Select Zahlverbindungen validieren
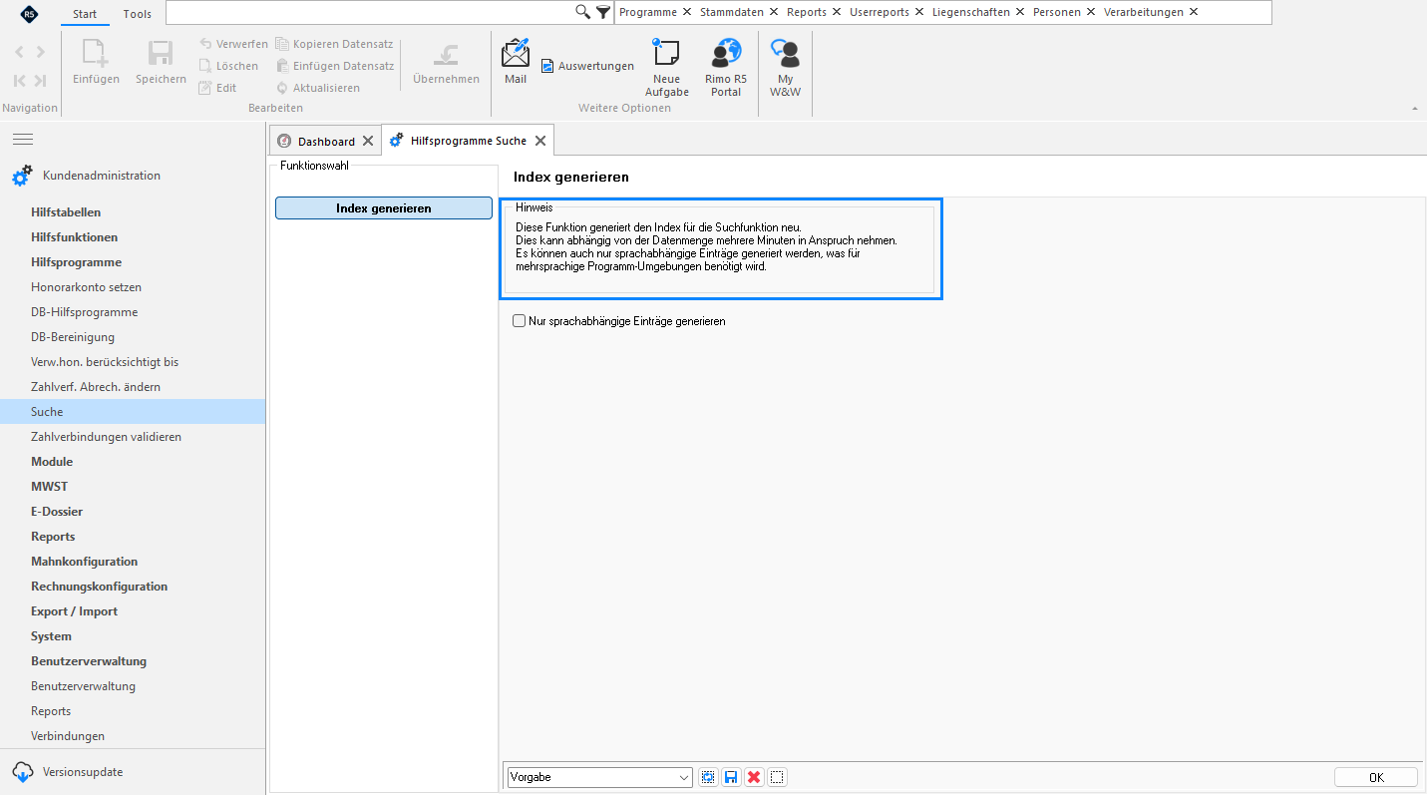 pyautogui.click(x=106, y=437)
